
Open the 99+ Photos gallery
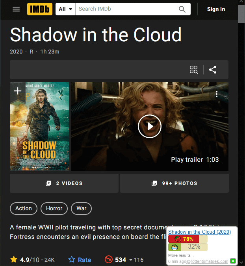tap(174, 183)
